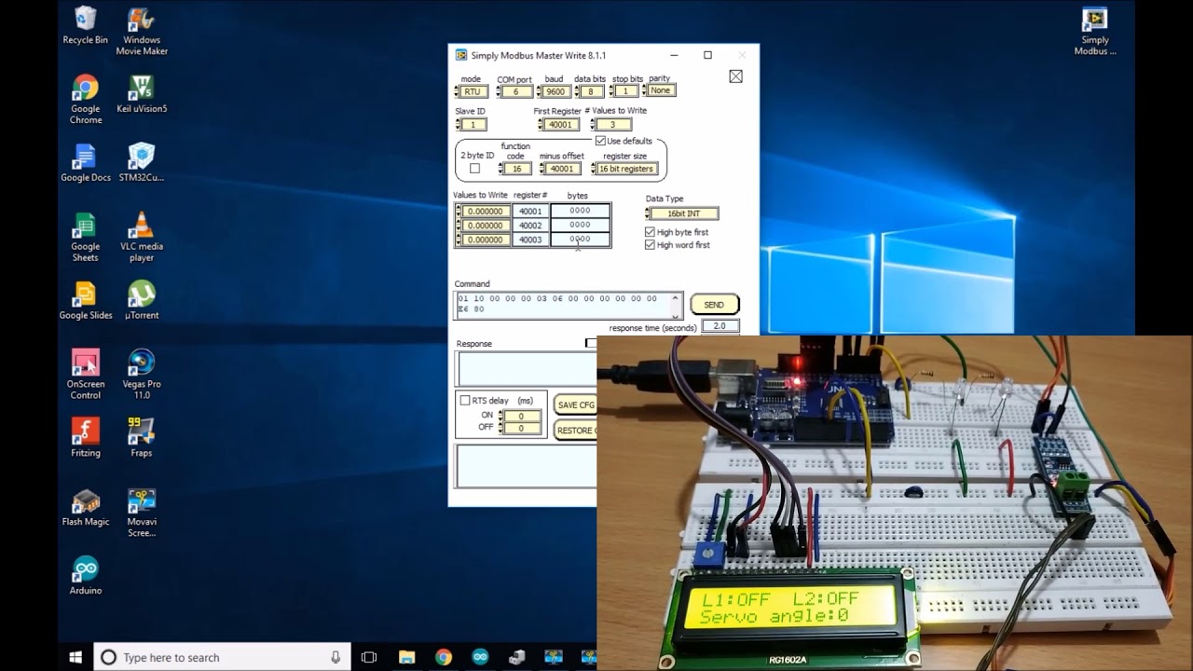This screenshot has height=671, width=1193.
Task: Toggle the 2 byte ID checkbox
Action: 474,169
